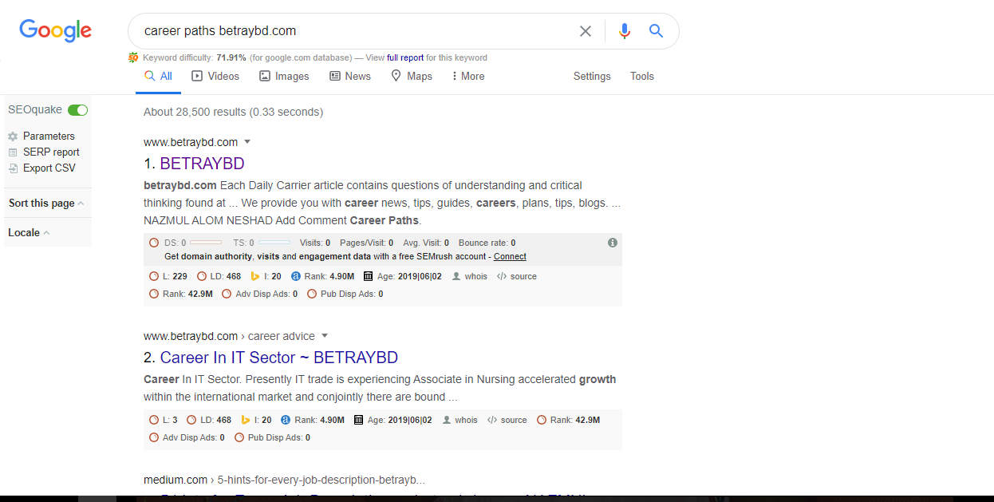The image size is (994, 502).
Task: Click Rank 42.9M in second result
Action: [568, 420]
